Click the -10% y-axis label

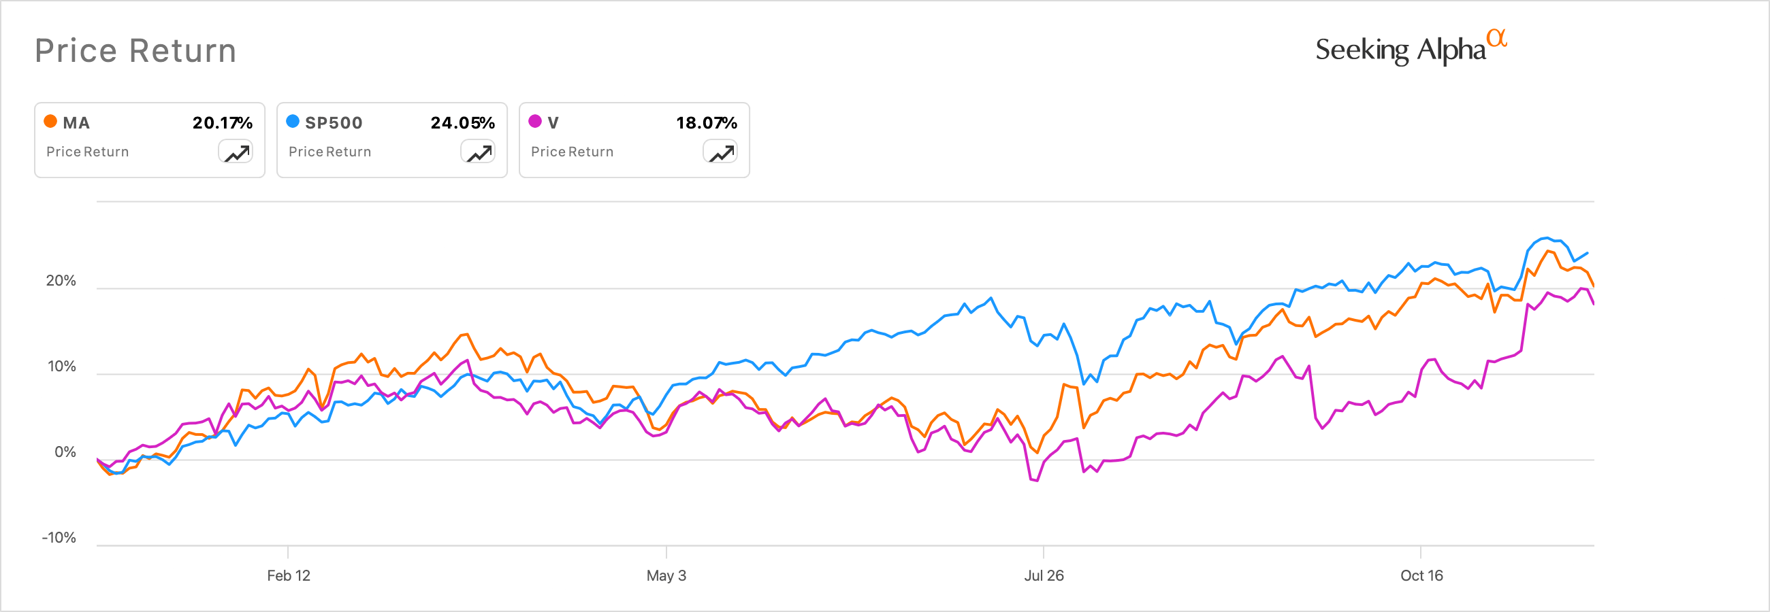point(59,537)
